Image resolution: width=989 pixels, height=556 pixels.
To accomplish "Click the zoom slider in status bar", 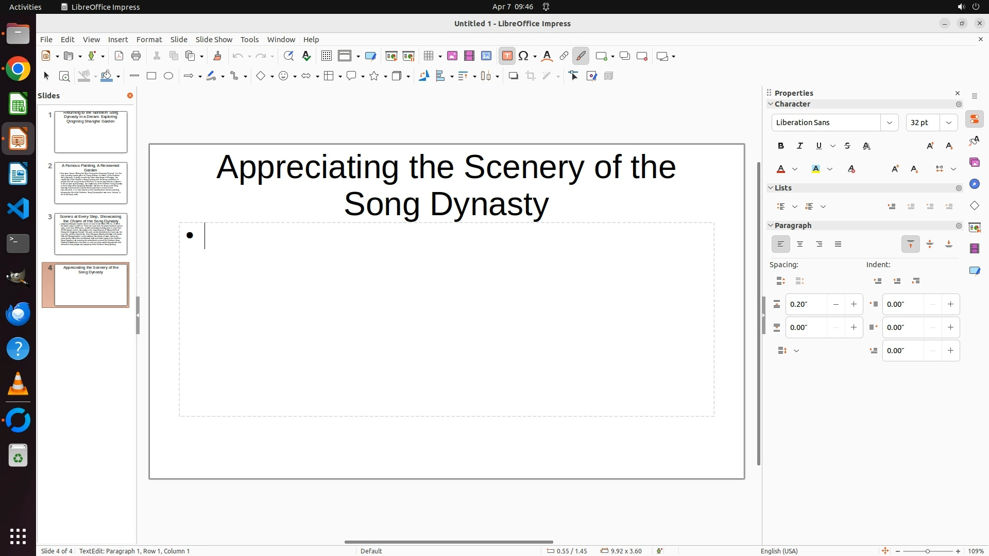I will (928, 551).
